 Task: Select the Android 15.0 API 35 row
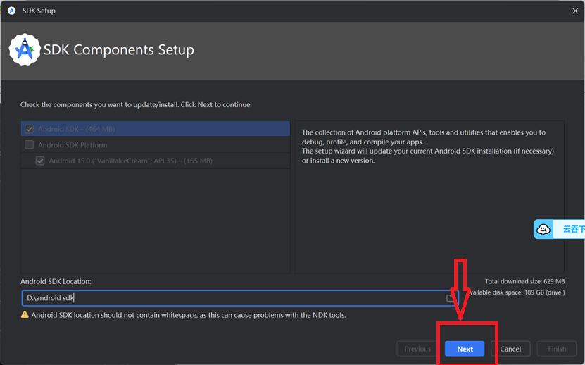[155, 161]
